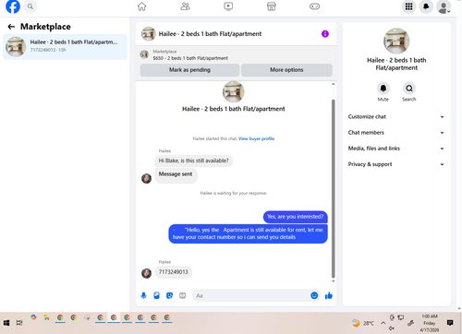Image resolution: width=462 pixels, height=334 pixels.
Task: Expand the Chat members section
Action: pos(396,133)
